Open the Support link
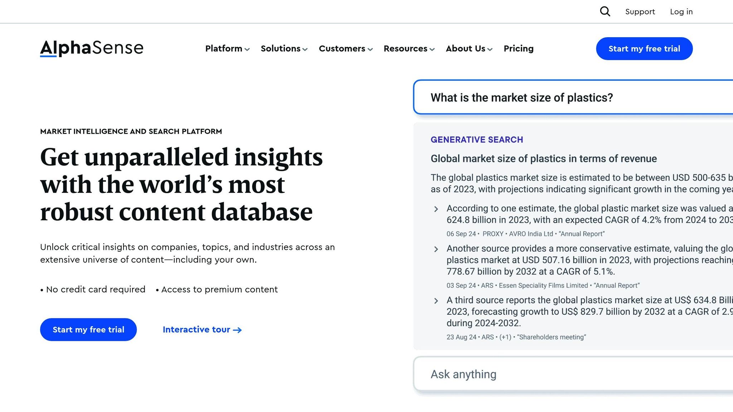The image size is (733, 412). (640, 12)
